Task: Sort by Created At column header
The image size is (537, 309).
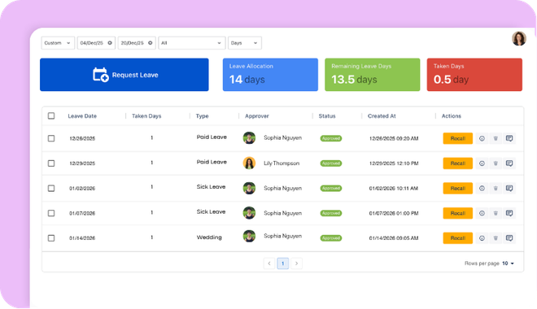Action: [x=382, y=116]
